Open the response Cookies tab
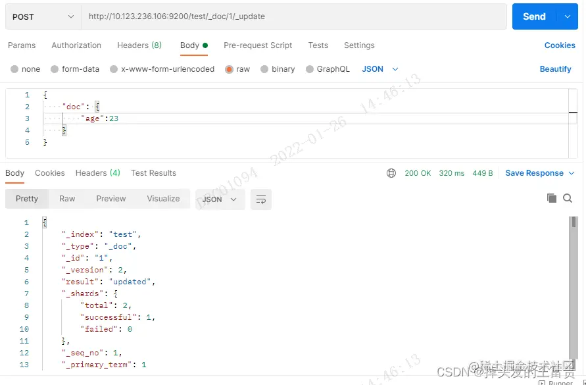 pyautogui.click(x=50, y=173)
